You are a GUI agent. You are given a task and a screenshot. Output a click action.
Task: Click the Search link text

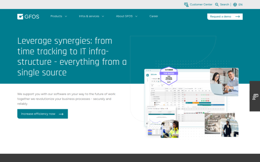coord(224,5)
